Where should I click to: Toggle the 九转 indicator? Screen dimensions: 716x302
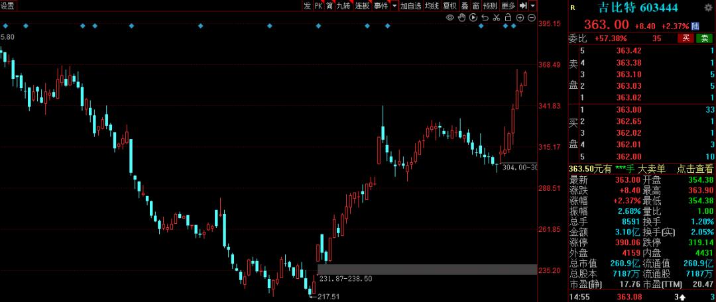pyautogui.click(x=344, y=6)
